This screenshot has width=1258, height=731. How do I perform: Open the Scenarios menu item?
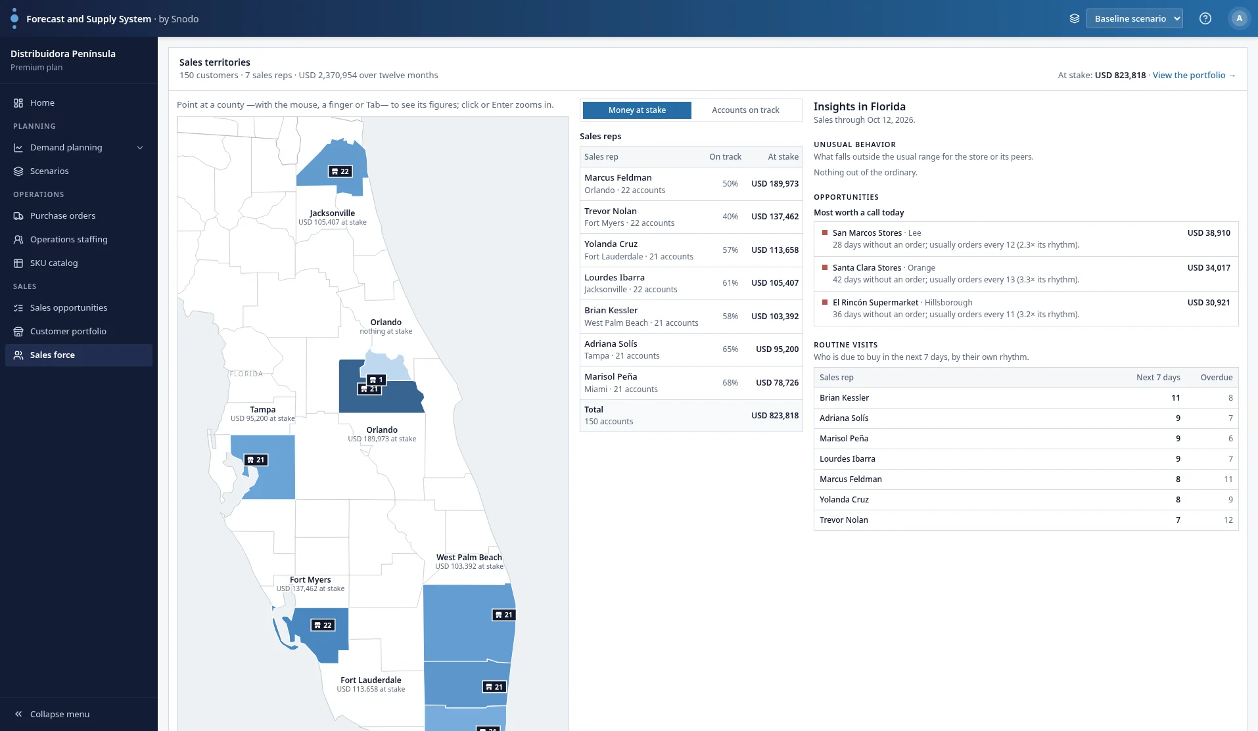[79, 171]
